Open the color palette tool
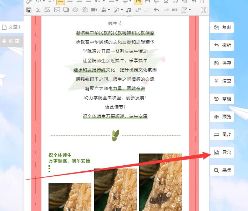 [75, 10]
